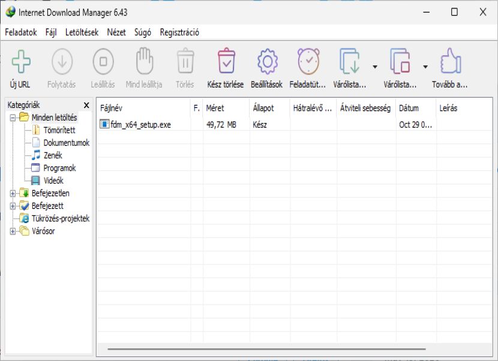
Task: Open the dropdown arrow beside the first Várólista button
Action: 375,67
